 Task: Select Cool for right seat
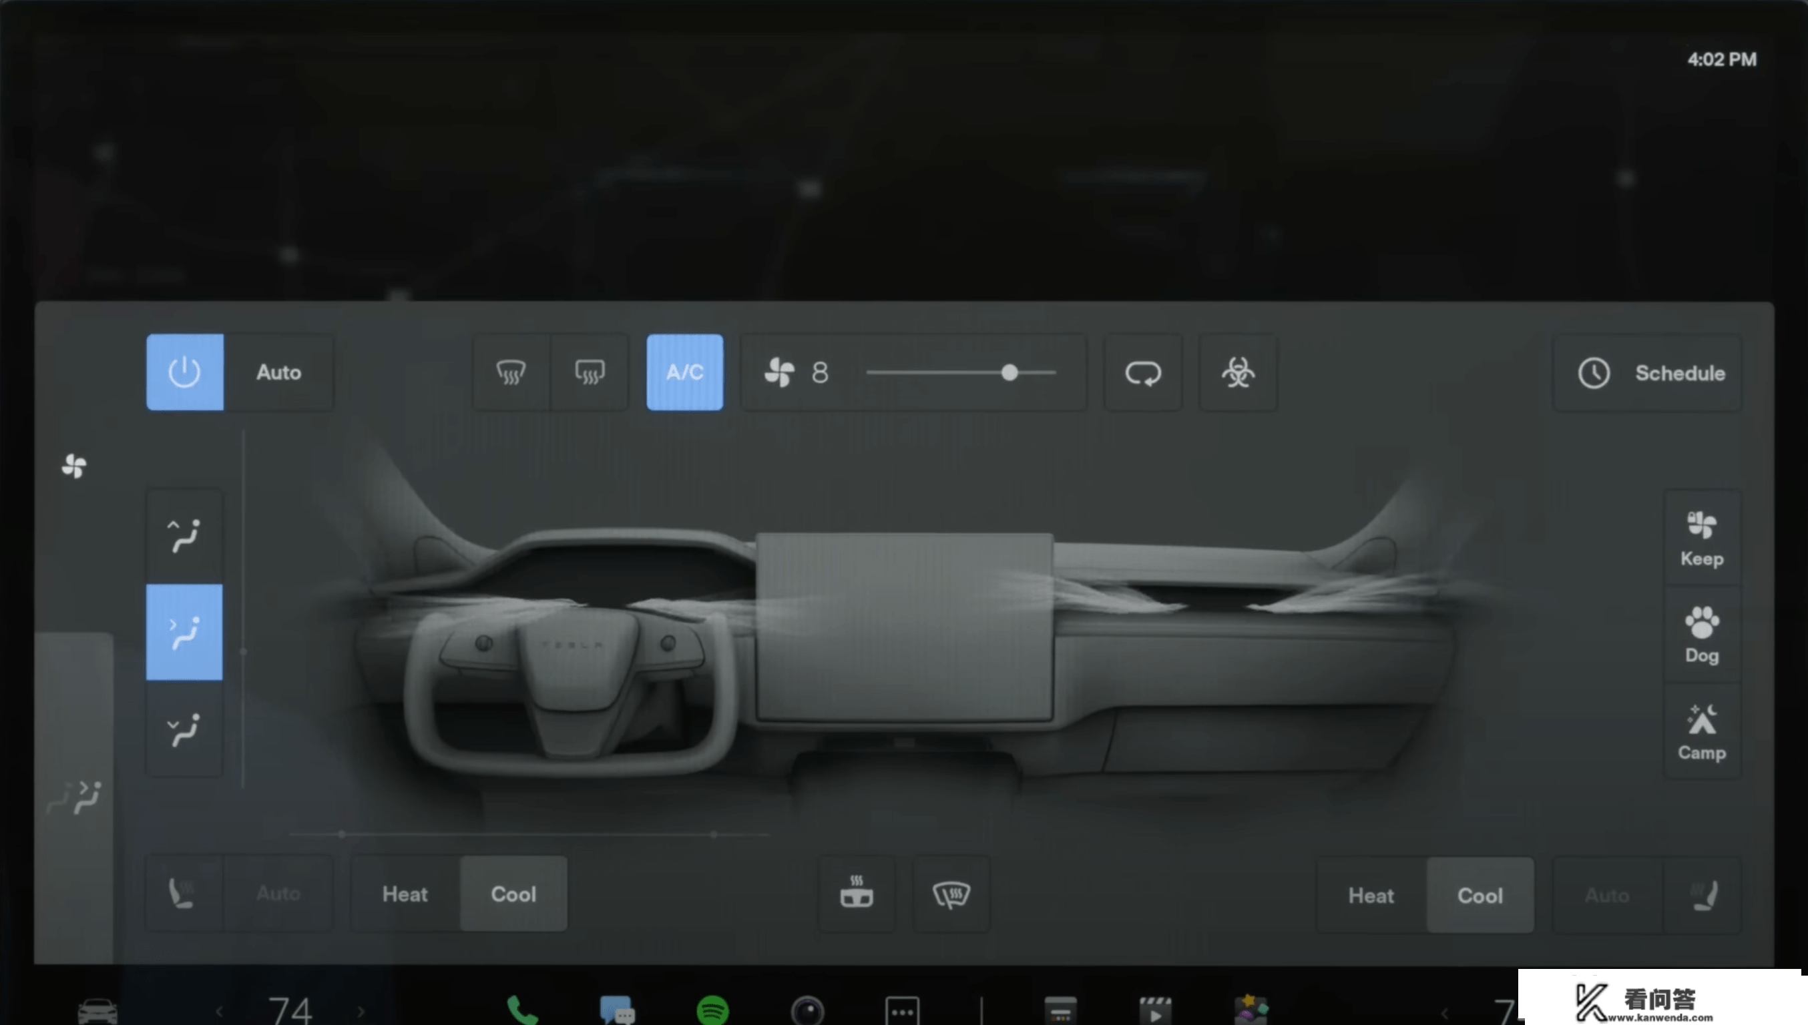click(1479, 894)
